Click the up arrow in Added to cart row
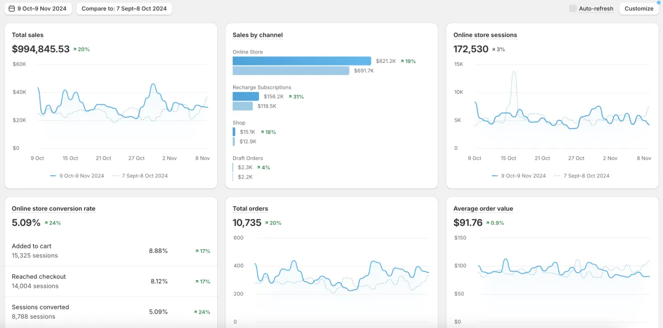Image resolution: width=663 pixels, height=328 pixels. 197,251
